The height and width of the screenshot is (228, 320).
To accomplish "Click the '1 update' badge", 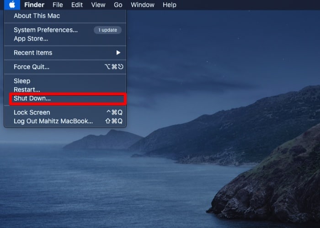I will [x=107, y=30].
